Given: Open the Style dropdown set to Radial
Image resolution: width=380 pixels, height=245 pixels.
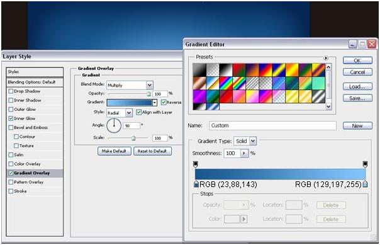Looking at the screenshot, I should [129, 113].
